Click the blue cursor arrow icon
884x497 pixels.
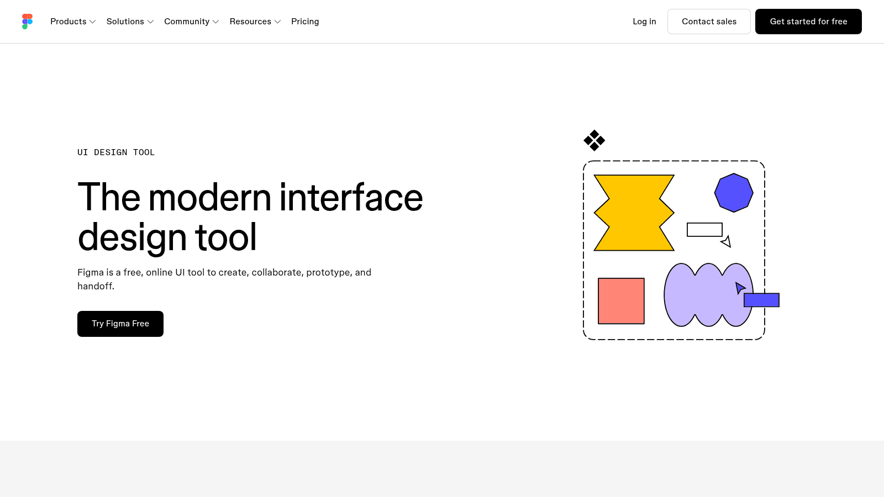point(740,288)
